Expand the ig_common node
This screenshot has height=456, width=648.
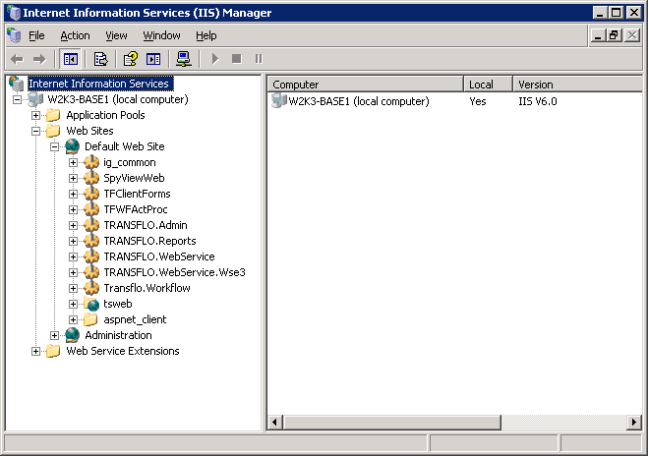click(73, 162)
